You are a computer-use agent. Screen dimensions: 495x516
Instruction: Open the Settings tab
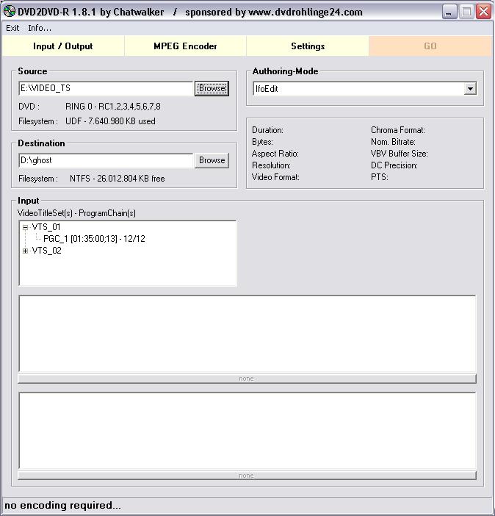[x=308, y=46]
